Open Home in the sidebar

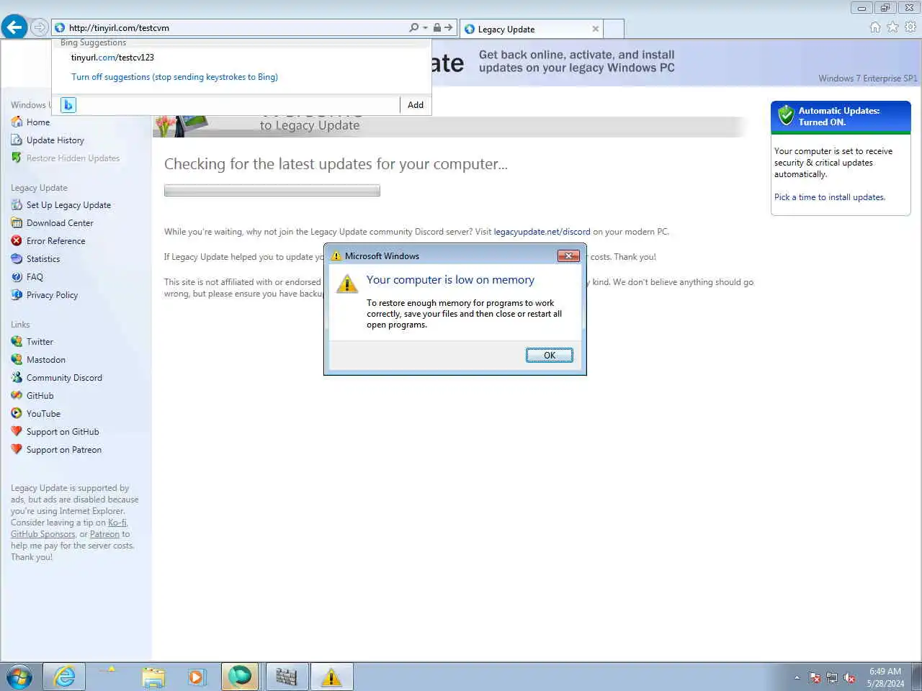coord(38,122)
